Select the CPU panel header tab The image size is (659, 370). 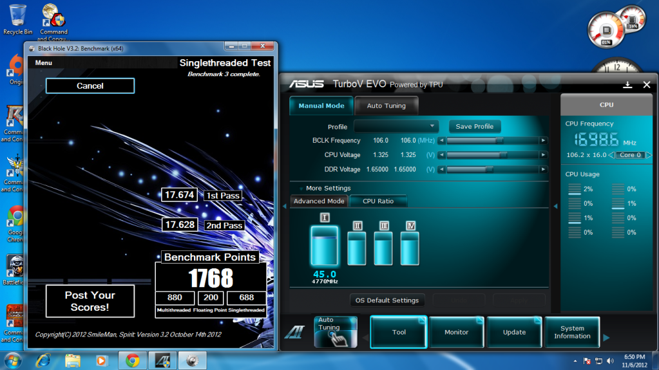606,105
